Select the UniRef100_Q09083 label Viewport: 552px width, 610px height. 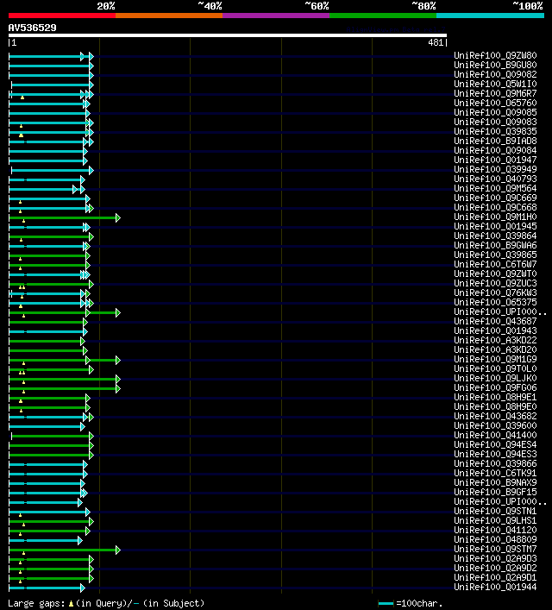495,122
